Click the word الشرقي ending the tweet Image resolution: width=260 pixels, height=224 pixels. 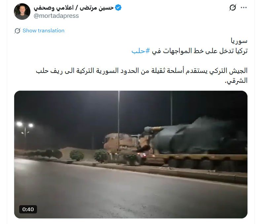pos(236,81)
